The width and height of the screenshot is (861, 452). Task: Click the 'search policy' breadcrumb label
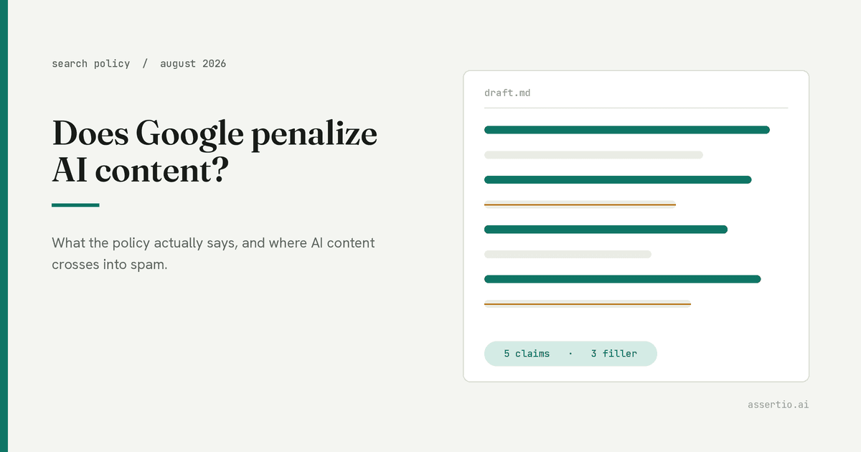91,64
